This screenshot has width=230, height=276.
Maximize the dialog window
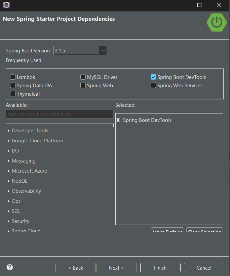tap(199, 5)
